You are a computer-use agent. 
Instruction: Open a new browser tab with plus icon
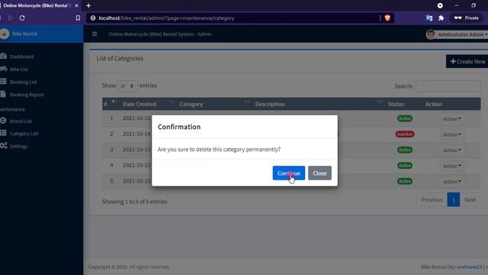[x=88, y=5]
